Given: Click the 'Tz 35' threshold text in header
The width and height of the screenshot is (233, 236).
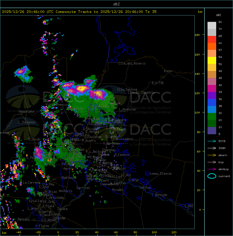Looking at the screenshot, I should 151,12.
